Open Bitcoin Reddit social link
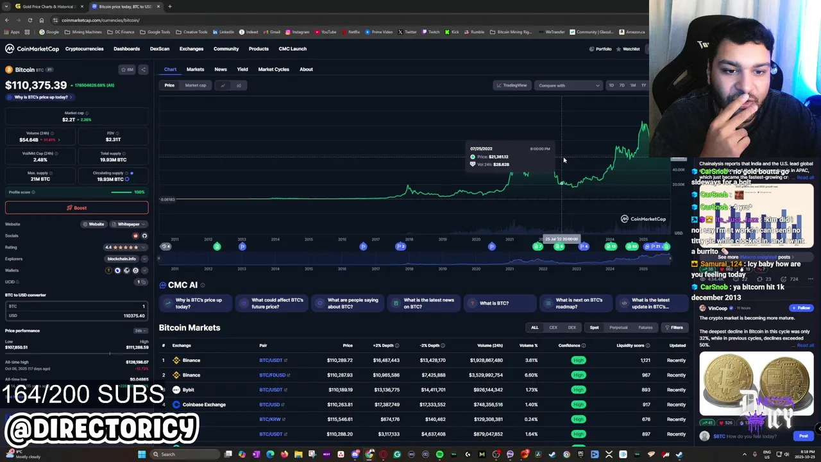 point(135,235)
